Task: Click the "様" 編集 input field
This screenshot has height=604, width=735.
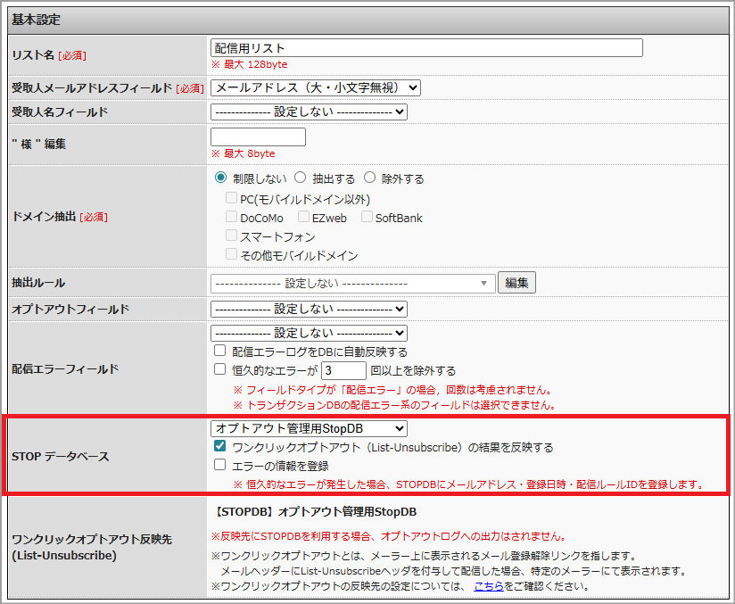Action: pyautogui.click(x=258, y=137)
